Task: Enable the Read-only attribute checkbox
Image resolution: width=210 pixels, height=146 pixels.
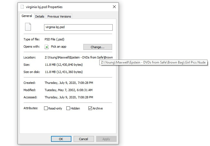Action: click(46, 108)
